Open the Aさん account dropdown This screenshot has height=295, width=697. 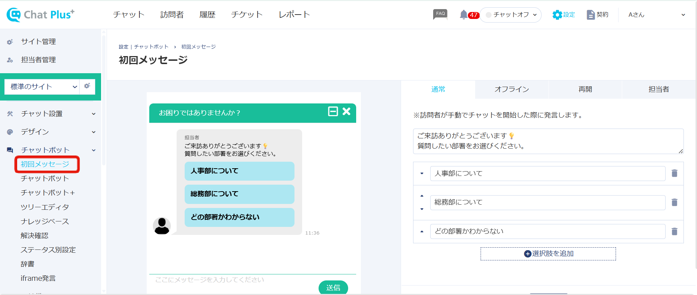656,15
